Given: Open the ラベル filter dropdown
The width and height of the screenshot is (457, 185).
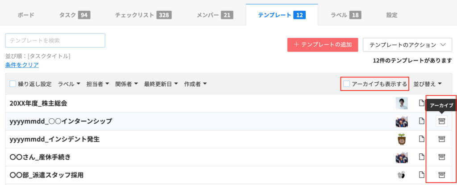Looking at the screenshot, I should tap(69, 84).
